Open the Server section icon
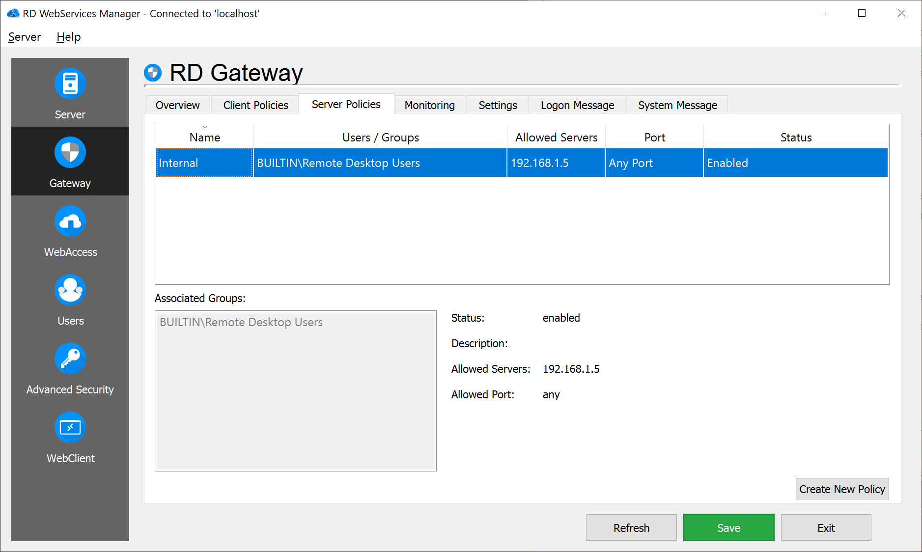This screenshot has width=922, height=552. pos(70,83)
